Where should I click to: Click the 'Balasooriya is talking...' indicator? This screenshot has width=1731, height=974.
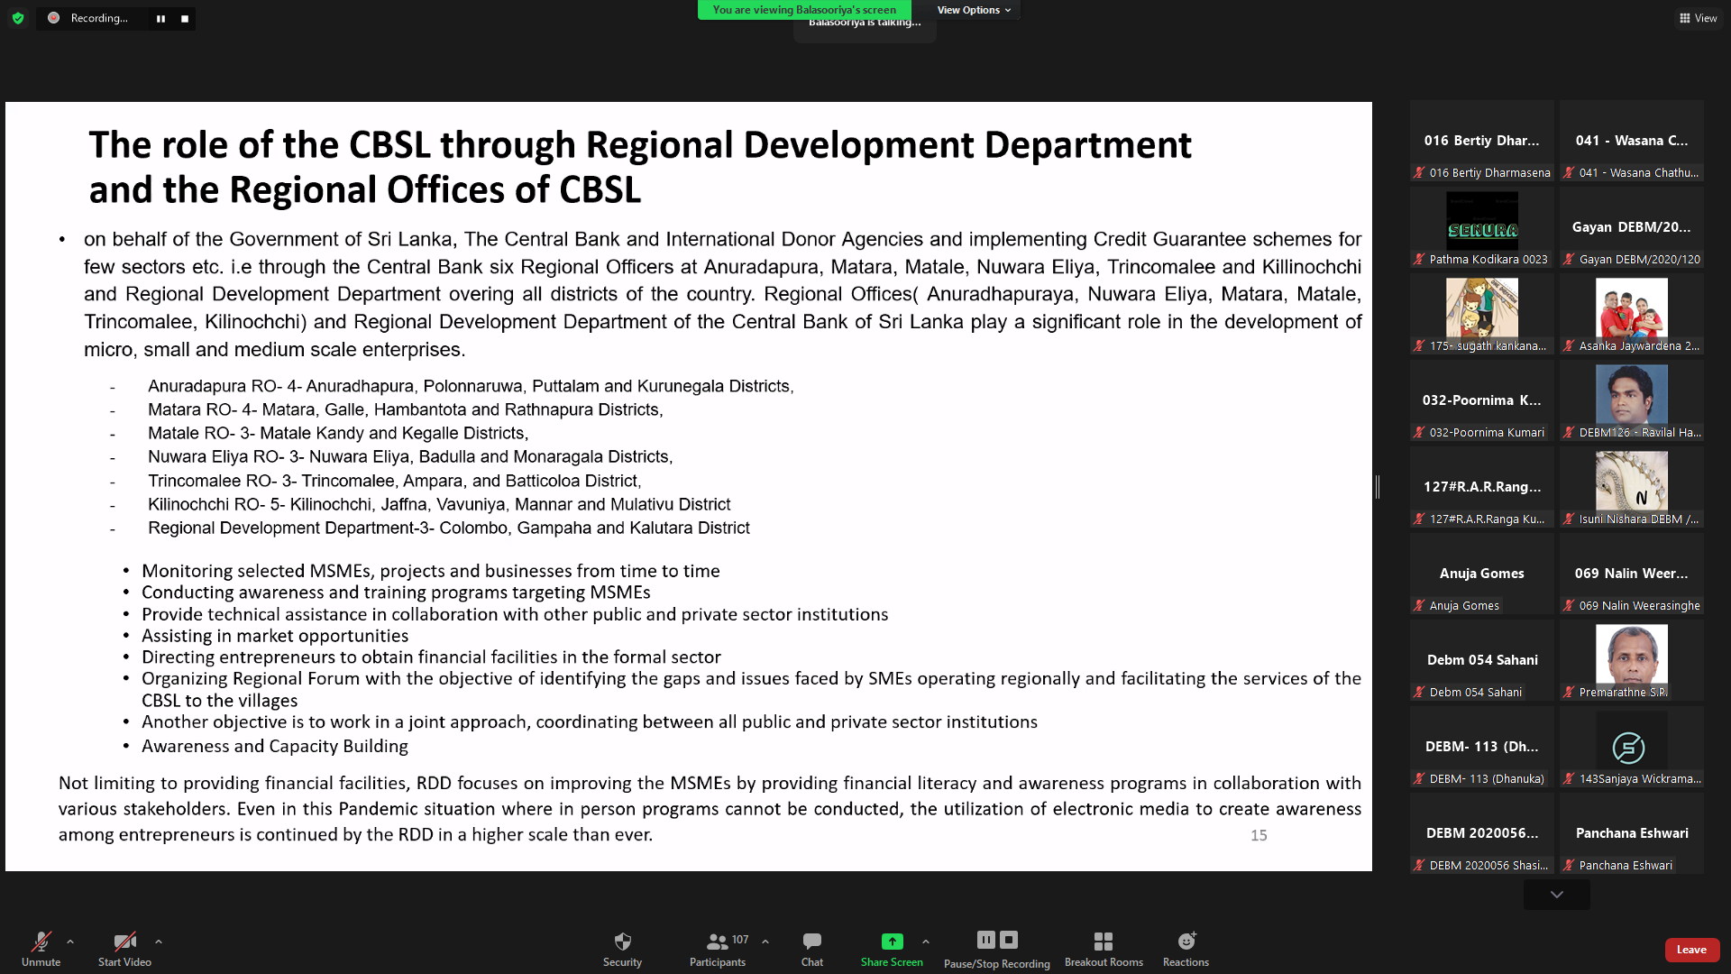865,24
